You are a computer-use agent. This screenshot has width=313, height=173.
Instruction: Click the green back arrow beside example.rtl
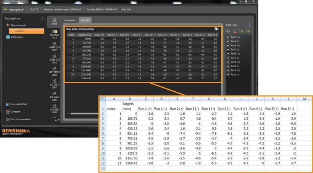(x=6, y=10)
